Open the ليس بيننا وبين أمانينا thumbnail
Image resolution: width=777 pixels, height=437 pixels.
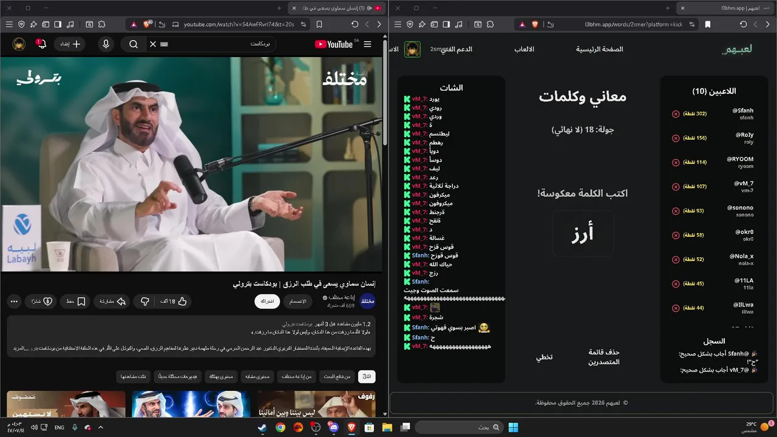click(316, 404)
